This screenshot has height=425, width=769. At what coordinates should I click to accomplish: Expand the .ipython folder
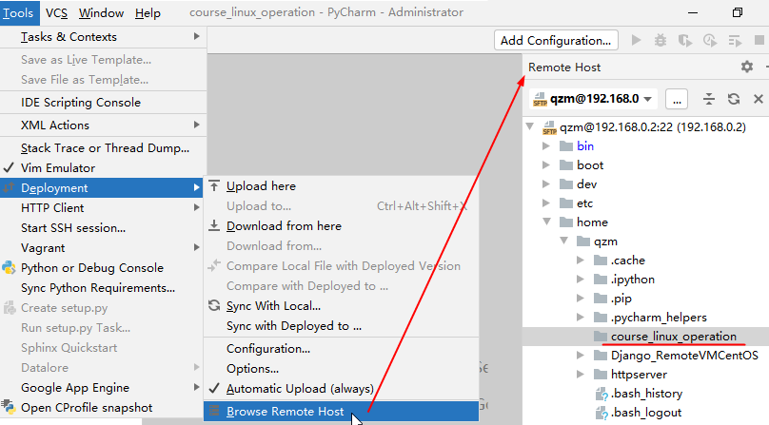[581, 280]
